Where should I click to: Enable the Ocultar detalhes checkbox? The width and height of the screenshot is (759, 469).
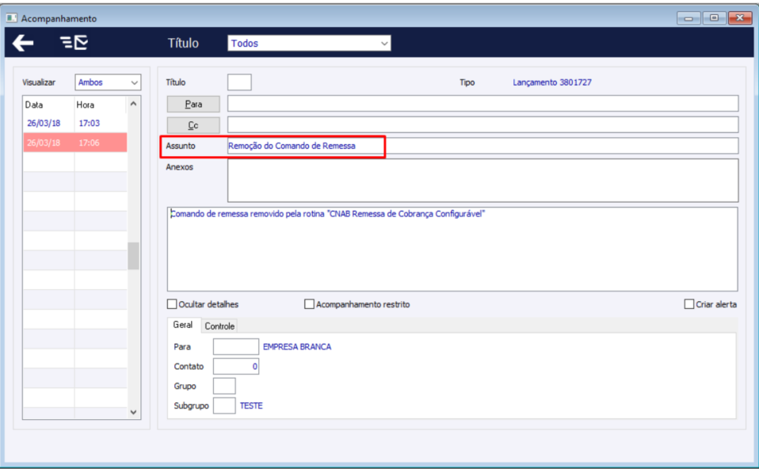click(172, 304)
